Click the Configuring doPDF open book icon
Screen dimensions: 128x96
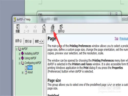pyautogui.click(x=23, y=63)
